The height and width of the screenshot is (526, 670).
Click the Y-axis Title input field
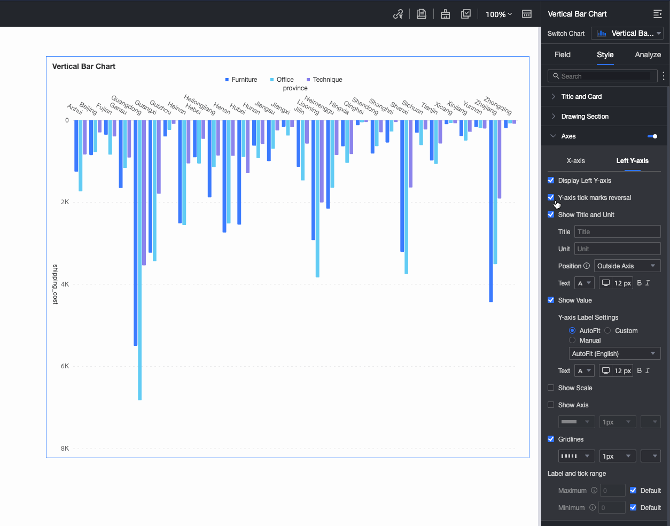point(617,231)
